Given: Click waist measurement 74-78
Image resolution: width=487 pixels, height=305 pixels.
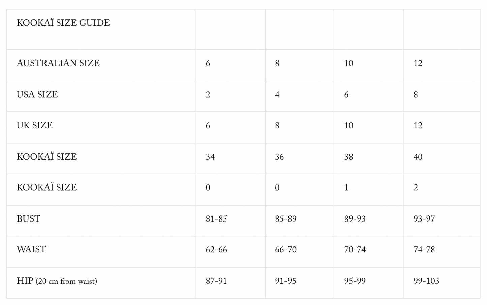Looking at the screenshot, I should pos(424,250).
